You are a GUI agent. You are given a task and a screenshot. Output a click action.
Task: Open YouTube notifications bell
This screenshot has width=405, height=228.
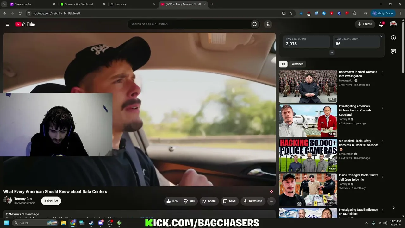tap(381, 24)
